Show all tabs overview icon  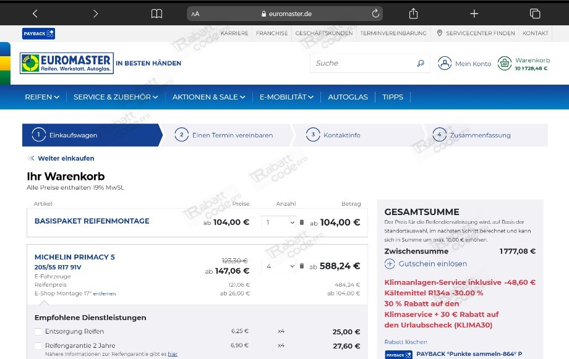(535, 14)
